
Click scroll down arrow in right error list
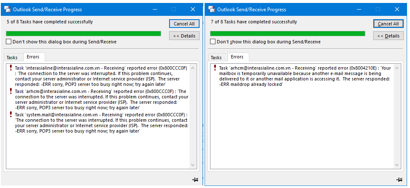coord(397,165)
